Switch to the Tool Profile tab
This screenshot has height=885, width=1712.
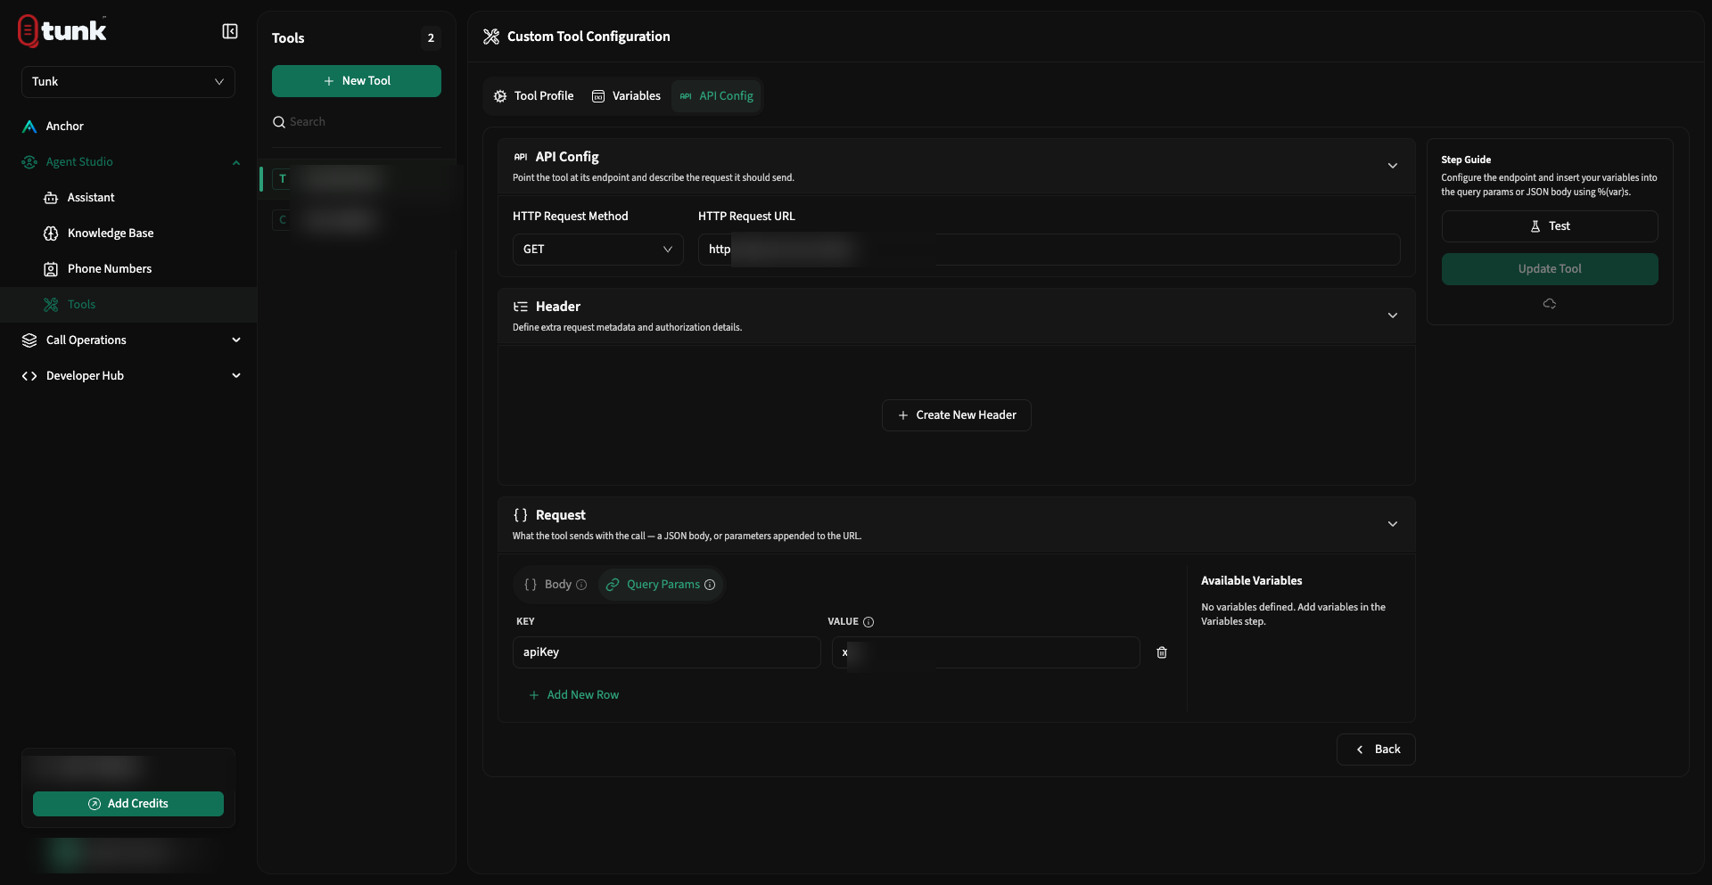[533, 96]
